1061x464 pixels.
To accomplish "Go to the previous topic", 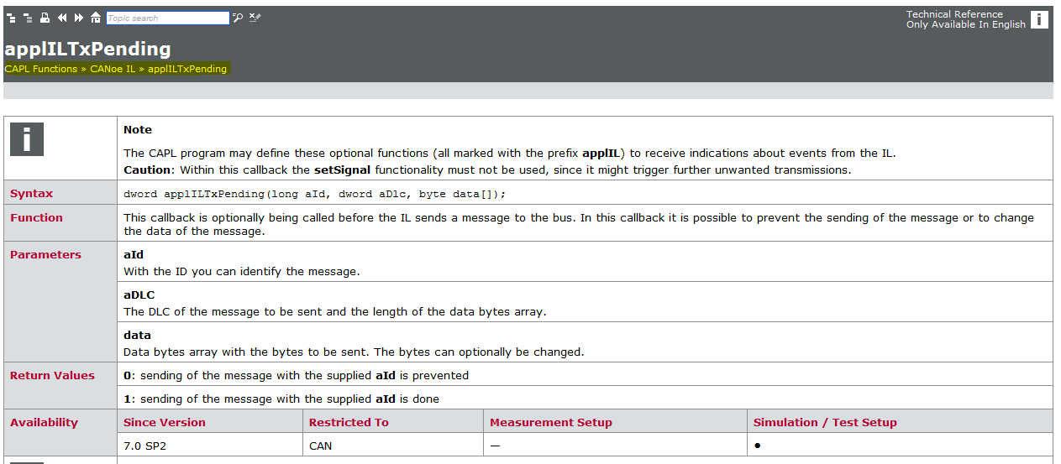I will tap(62, 18).
